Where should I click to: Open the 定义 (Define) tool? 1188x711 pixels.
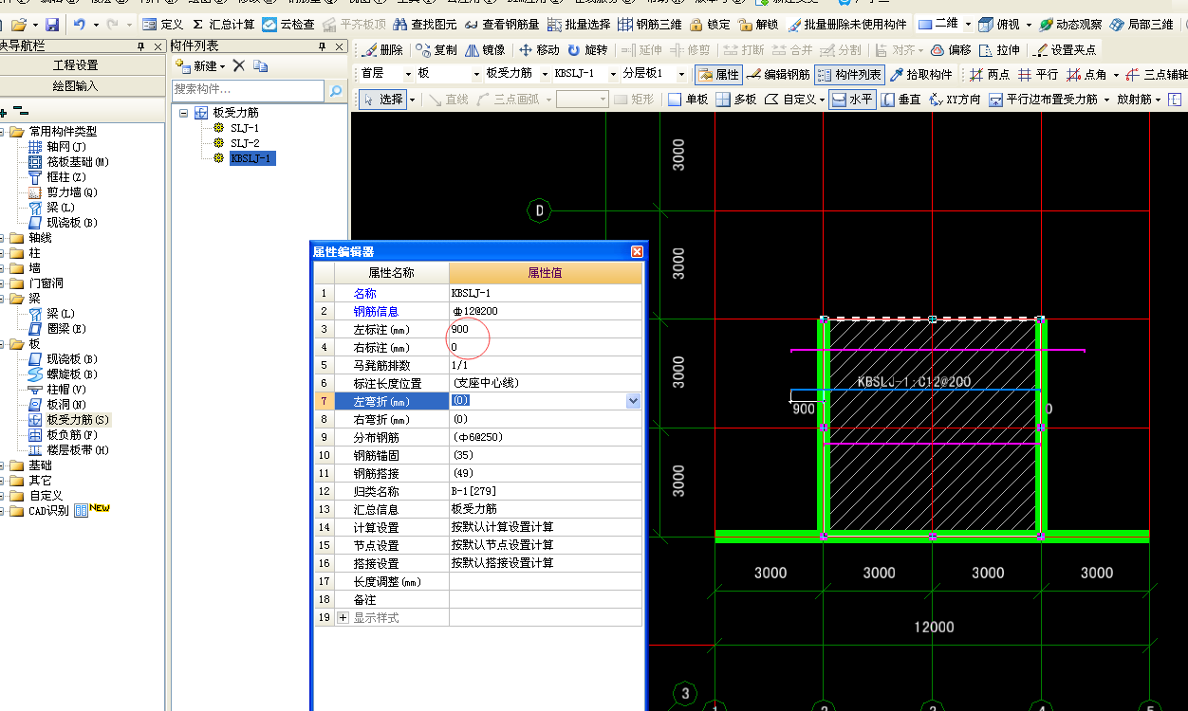[x=162, y=24]
